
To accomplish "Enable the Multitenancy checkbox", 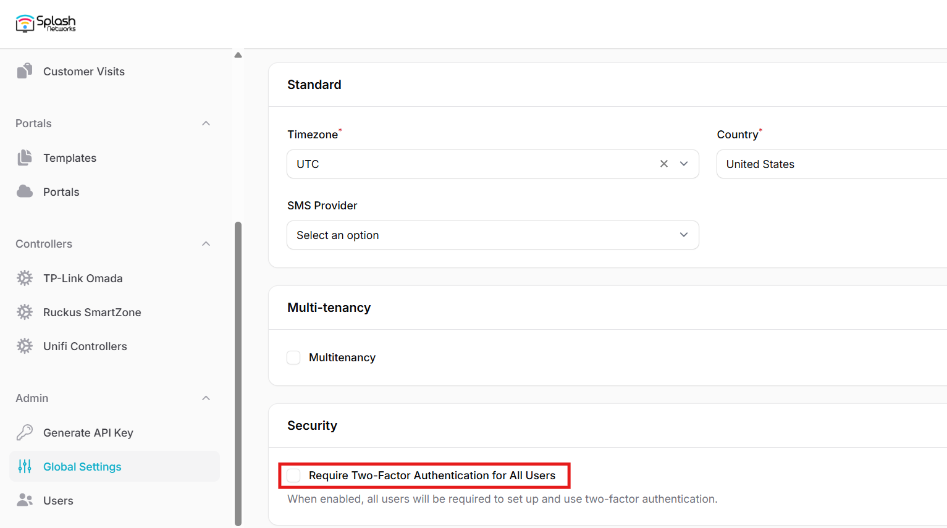I will [x=293, y=358].
